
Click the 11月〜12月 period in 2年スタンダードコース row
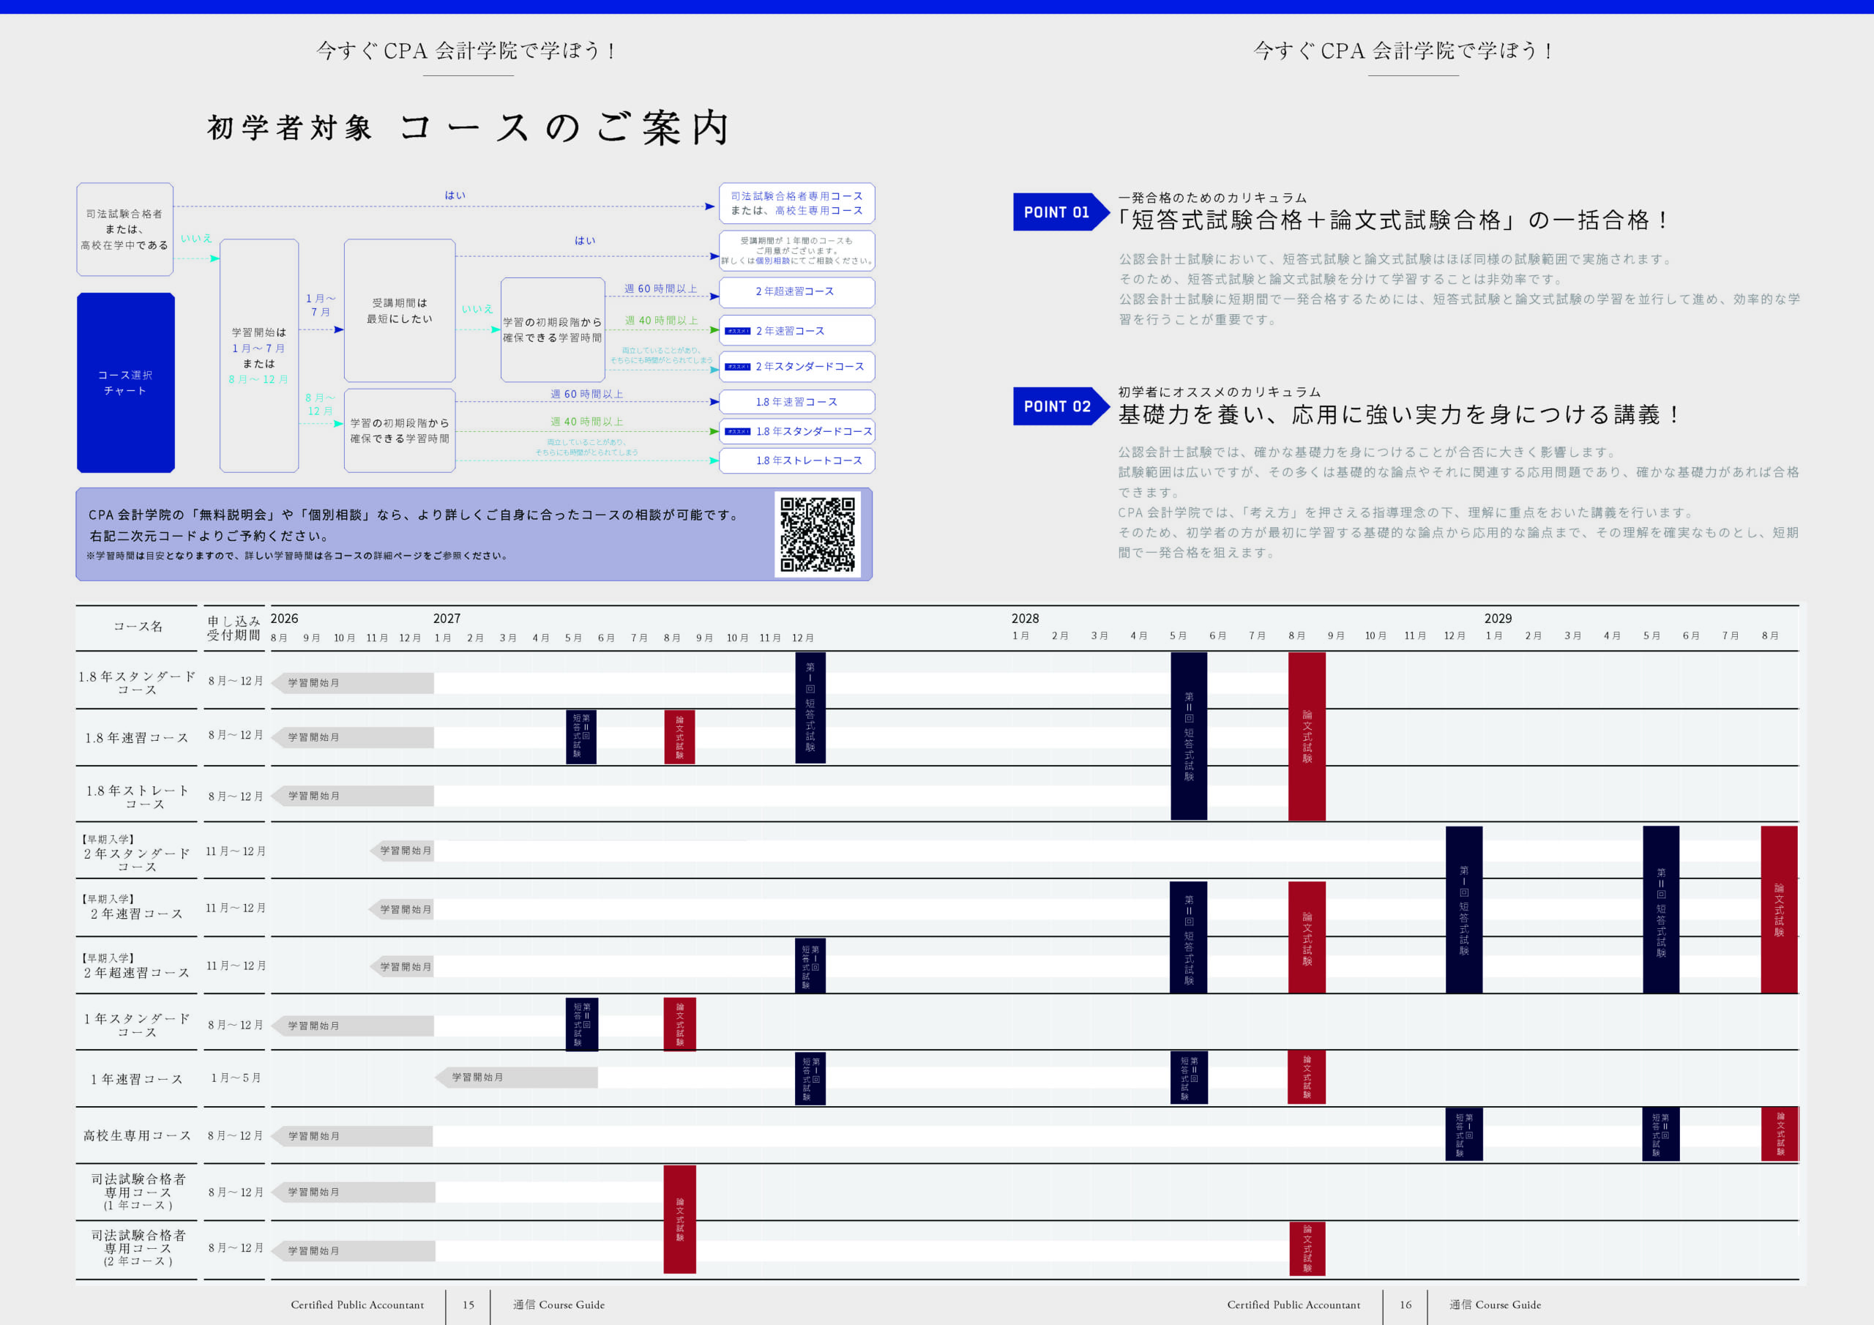click(236, 851)
